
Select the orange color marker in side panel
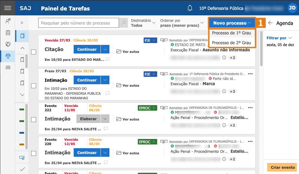22,144
